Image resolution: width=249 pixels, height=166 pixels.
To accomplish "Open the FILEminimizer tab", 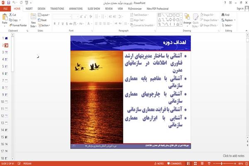I will (x=134, y=9).
